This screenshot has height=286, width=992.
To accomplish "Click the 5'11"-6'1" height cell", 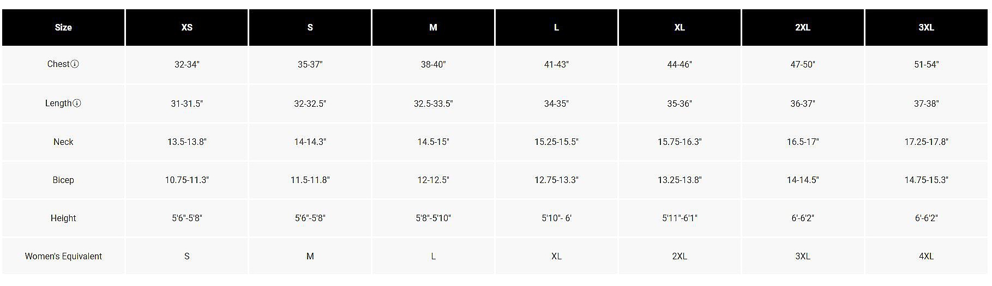I will pos(680,218).
